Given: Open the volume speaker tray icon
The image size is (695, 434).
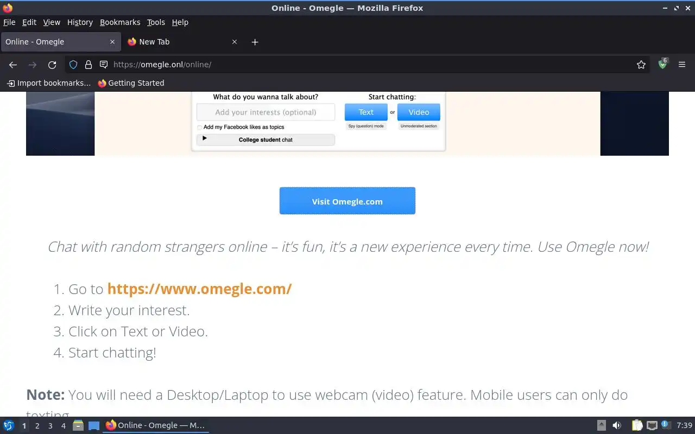Looking at the screenshot, I should tap(617, 425).
